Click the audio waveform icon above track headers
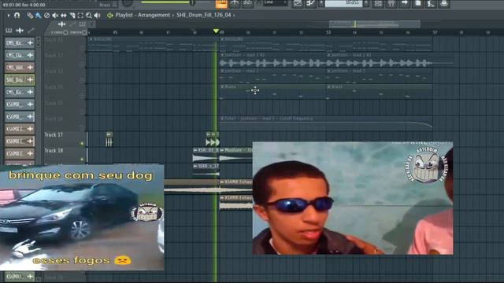 (x=61, y=24)
